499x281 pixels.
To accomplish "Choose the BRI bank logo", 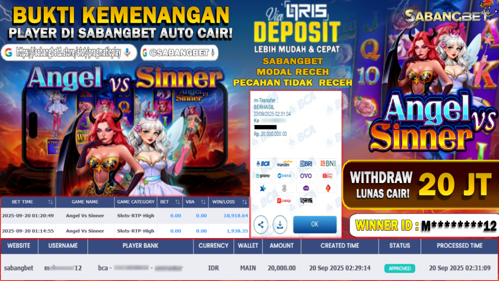I will click(x=306, y=164).
